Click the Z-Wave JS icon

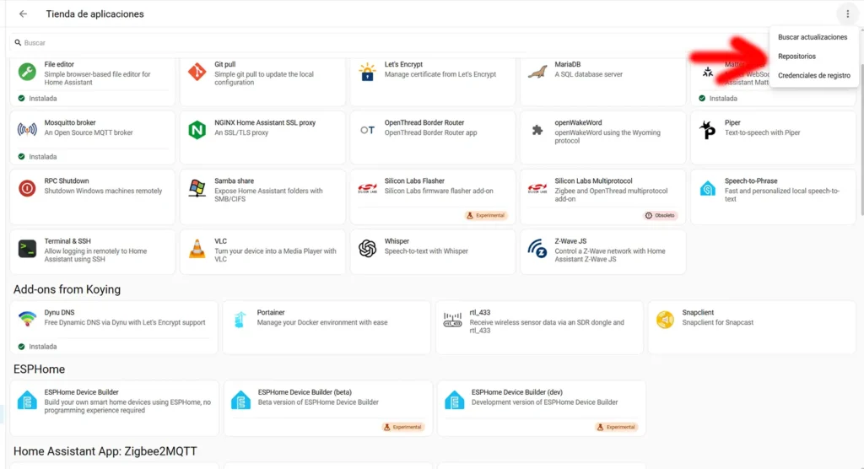tap(537, 249)
